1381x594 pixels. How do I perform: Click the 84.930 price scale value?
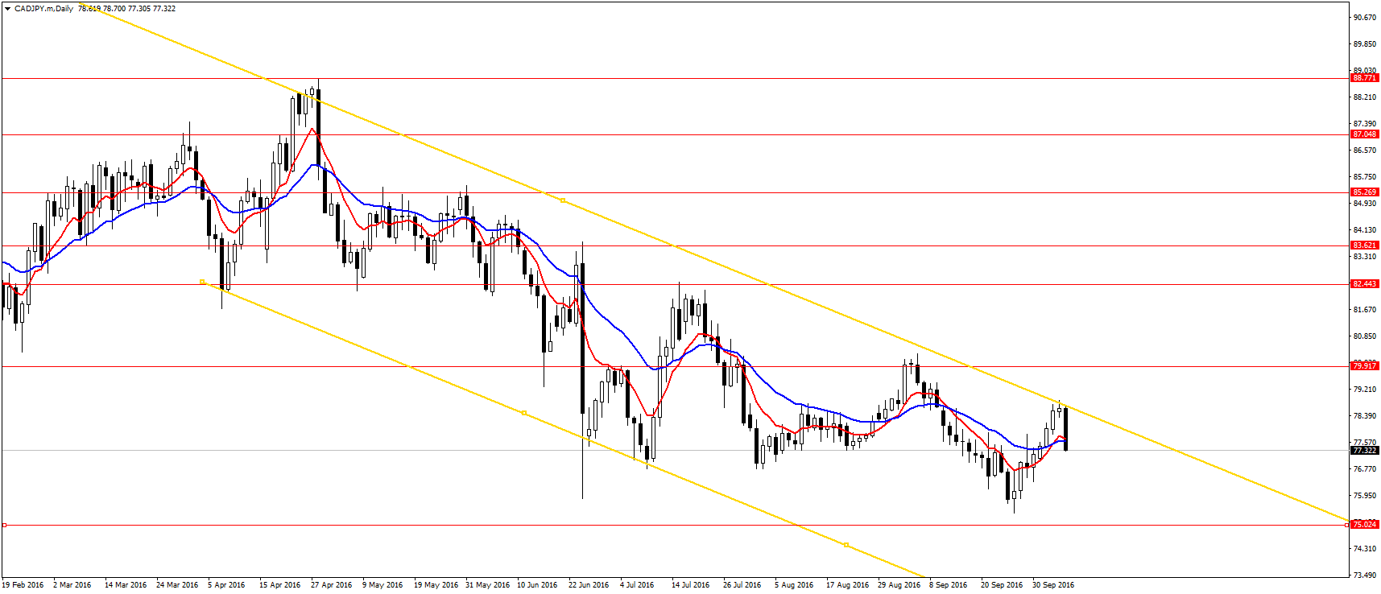point(1365,204)
